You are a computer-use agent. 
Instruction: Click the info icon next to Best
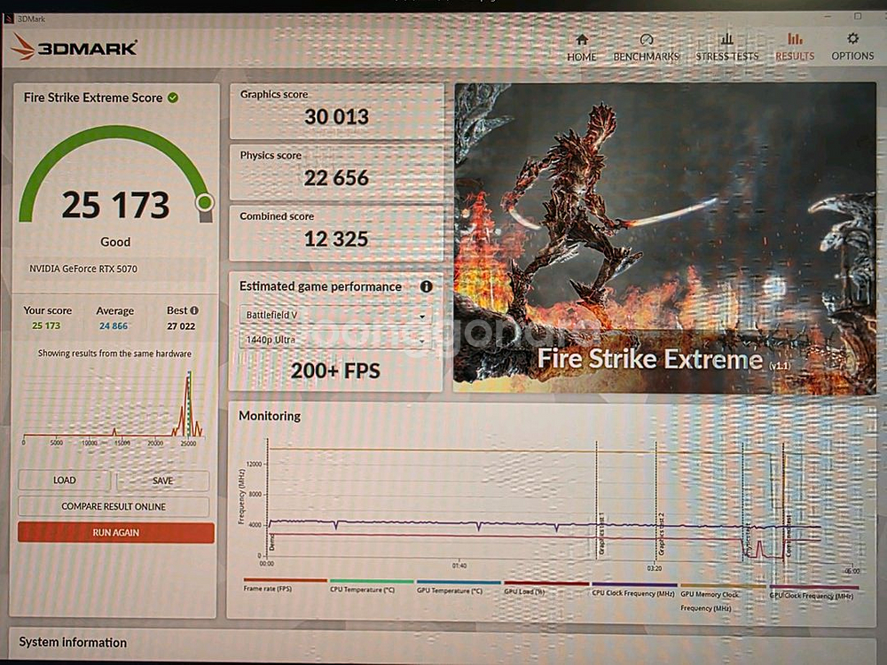(x=194, y=310)
